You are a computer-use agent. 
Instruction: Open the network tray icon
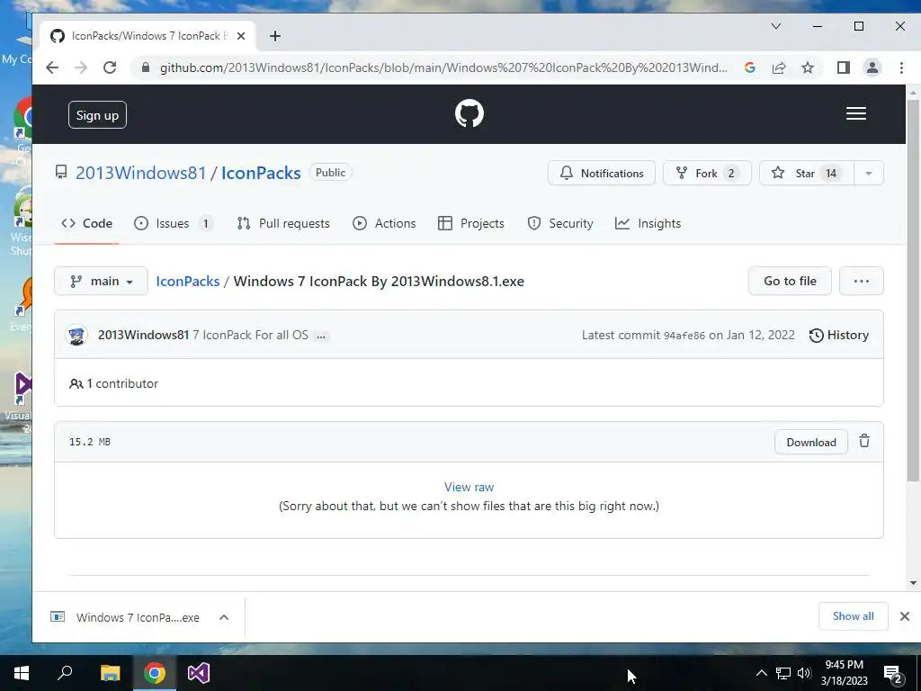[783, 673]
